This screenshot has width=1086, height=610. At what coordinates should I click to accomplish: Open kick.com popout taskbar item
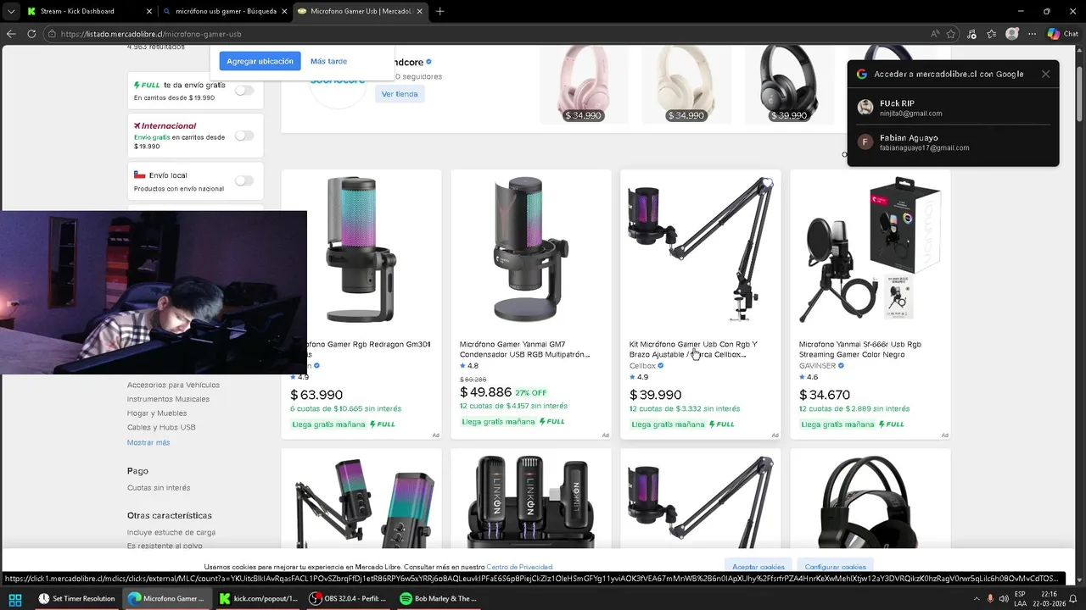[259, 598]
